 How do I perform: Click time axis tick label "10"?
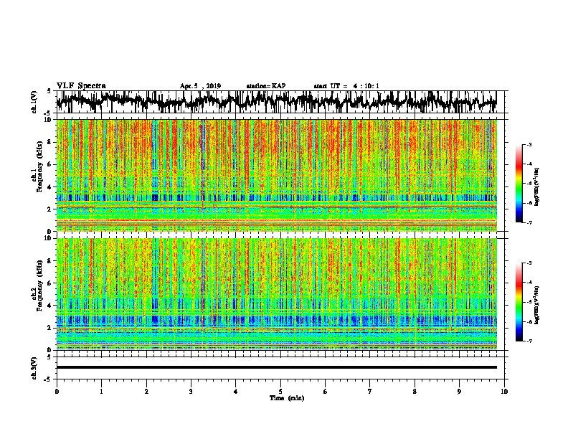point(504,392)
